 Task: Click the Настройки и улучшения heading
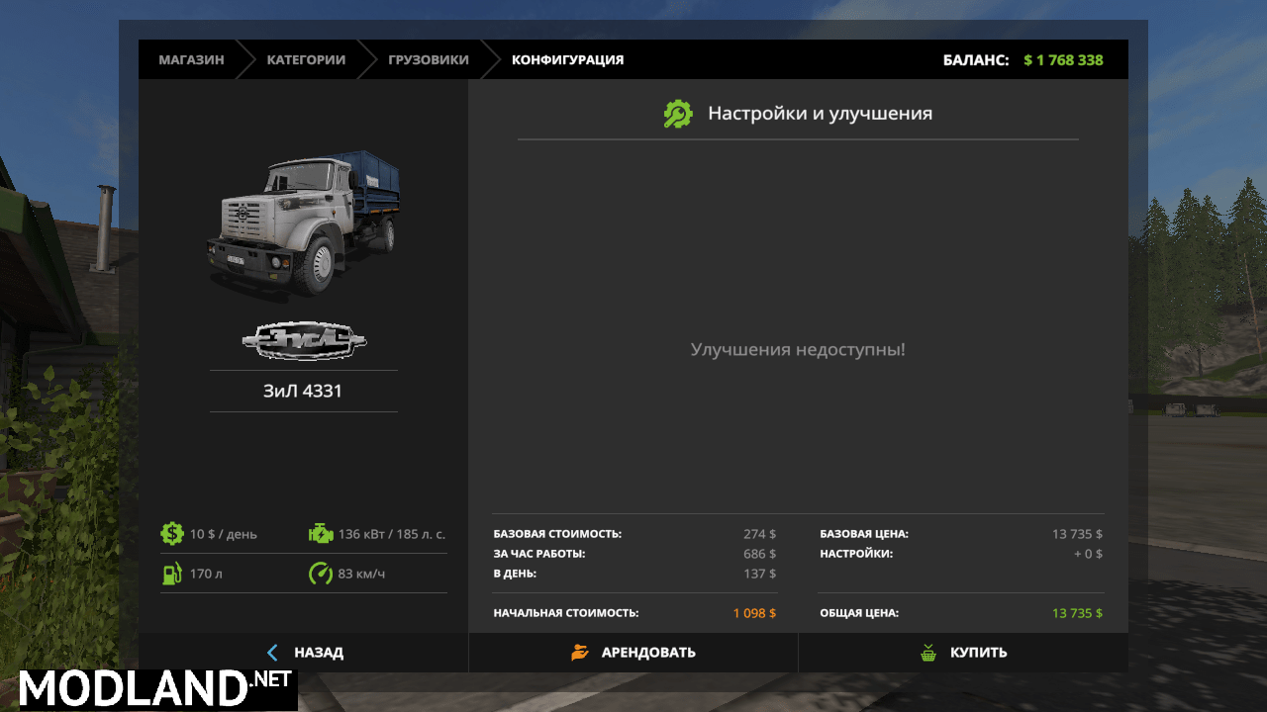[x=820, y=114]
